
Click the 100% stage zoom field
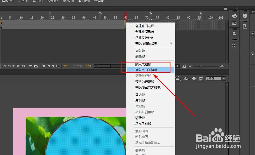click(214, 79)
